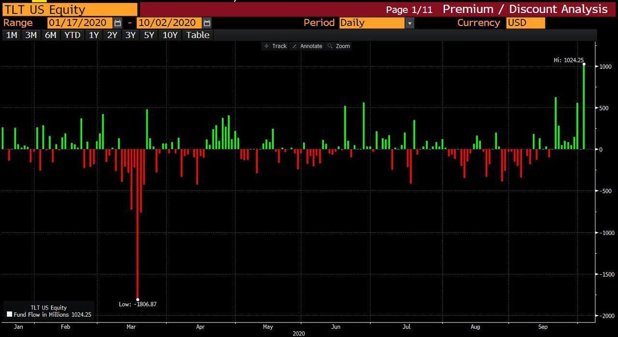Select the 6M range tab

(x=50, y=35)
